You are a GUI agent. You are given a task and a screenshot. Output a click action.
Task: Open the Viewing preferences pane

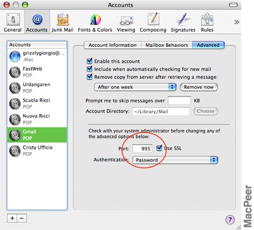click(126, 22)
